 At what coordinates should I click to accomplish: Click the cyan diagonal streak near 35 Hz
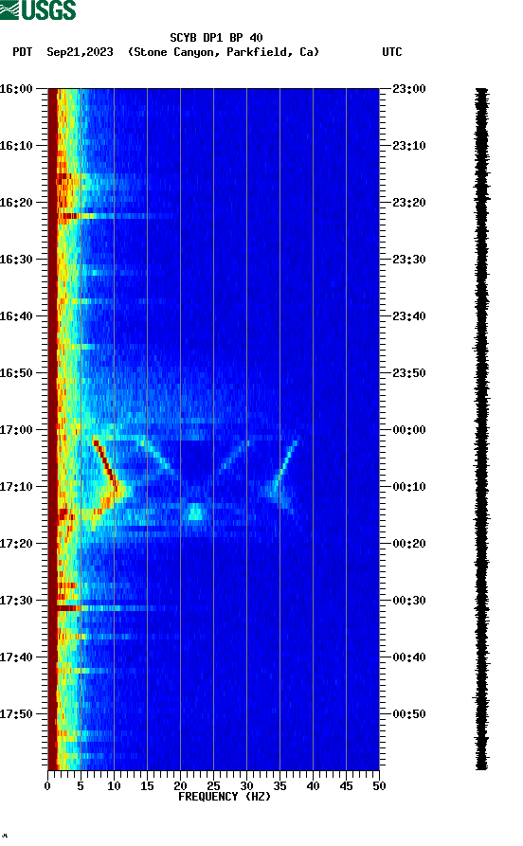tap(285, 464)
